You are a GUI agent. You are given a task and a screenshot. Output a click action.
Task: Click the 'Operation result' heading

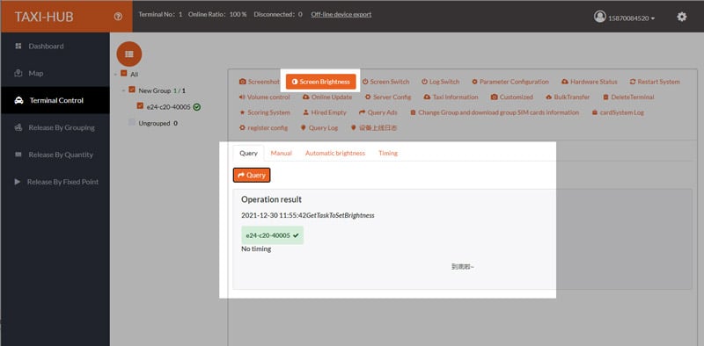(271, 199)
